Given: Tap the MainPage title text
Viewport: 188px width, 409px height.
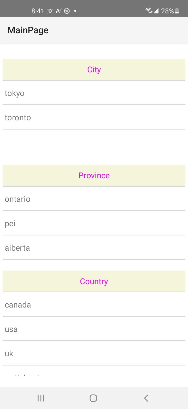Looking at the screenshot, I should (28, 30).
